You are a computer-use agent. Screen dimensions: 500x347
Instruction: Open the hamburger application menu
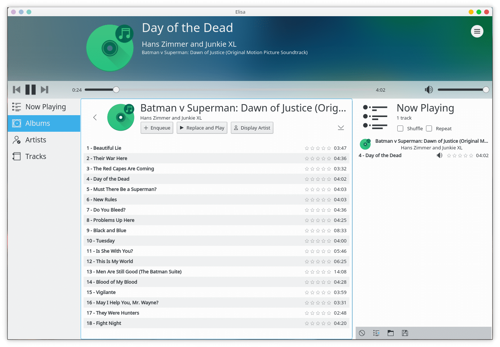tap(477, 31)
